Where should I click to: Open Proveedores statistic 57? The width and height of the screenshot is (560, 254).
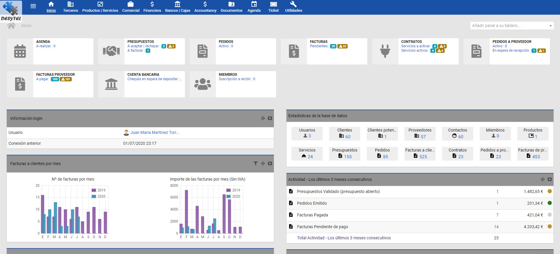(420, 134)
